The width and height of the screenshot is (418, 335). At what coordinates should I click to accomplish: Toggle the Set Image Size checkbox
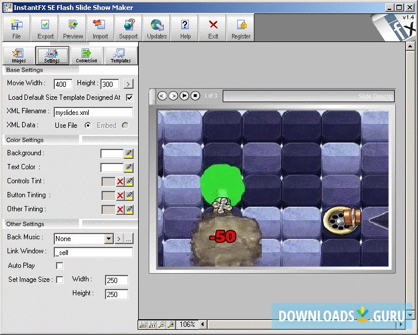pos(59,280)
